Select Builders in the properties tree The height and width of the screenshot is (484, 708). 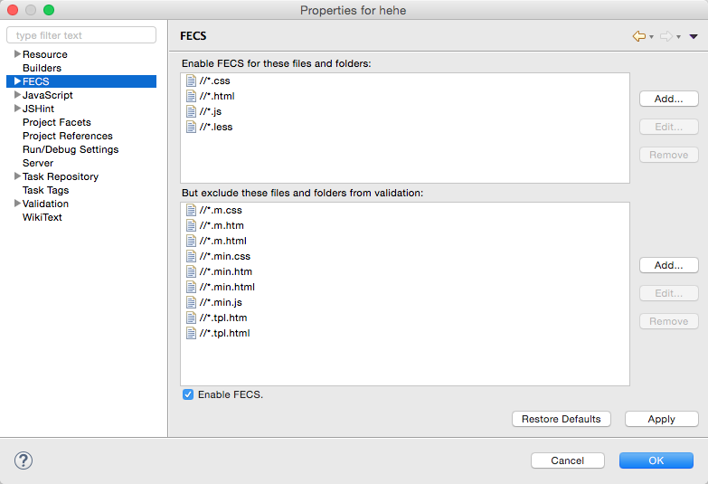[42, 68]
